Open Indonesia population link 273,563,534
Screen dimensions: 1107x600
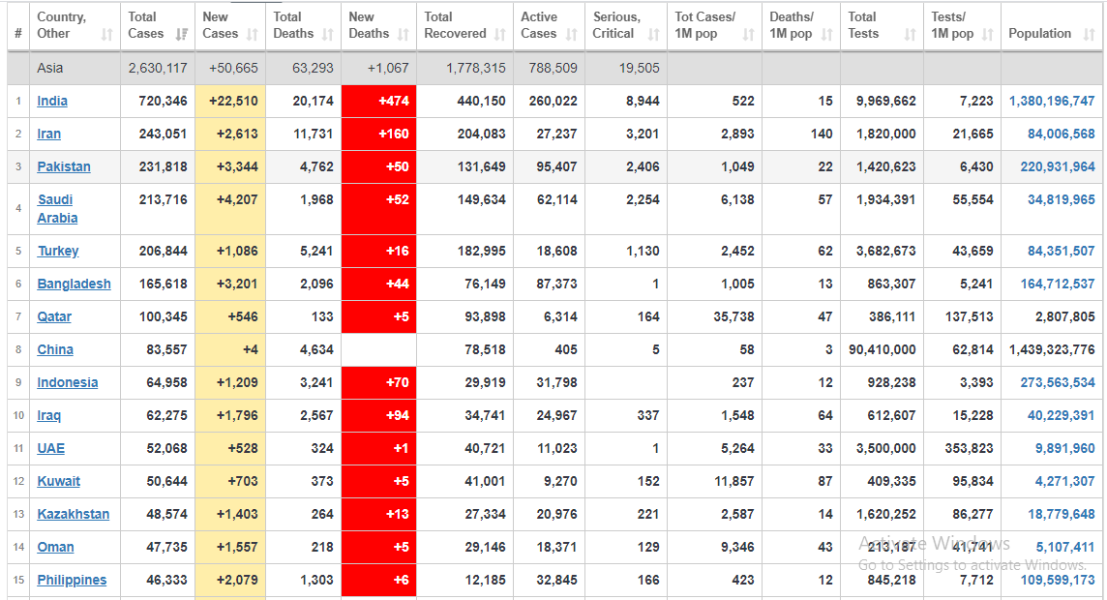[1058, 382]
